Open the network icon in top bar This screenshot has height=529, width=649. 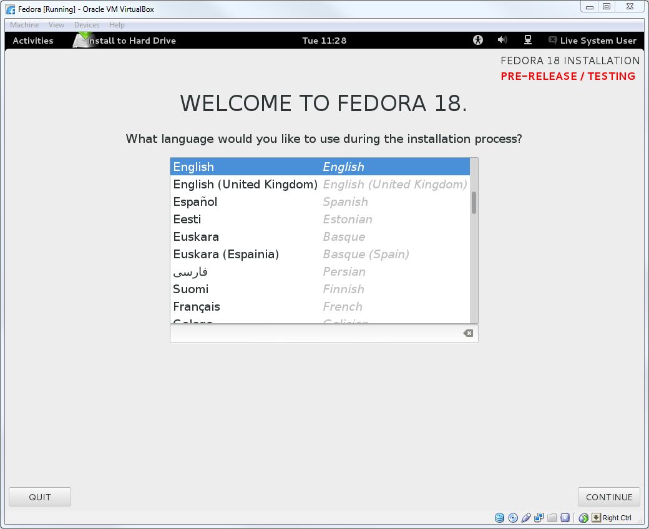528,40
